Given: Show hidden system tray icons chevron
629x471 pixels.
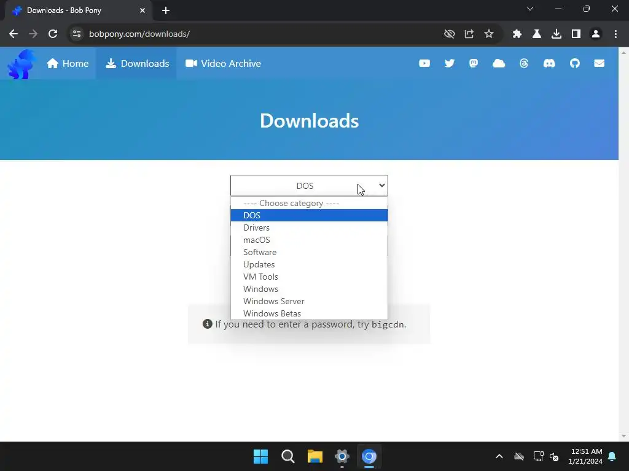Looking at the screenshot, I should (x=499, y=456).
